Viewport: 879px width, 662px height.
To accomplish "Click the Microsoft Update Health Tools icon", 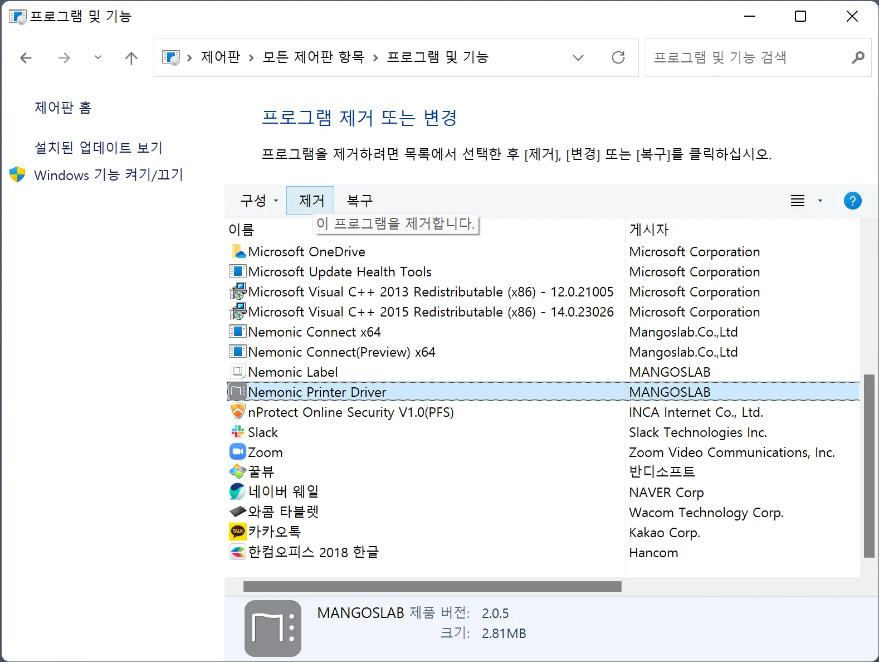I will pos(238,271).
